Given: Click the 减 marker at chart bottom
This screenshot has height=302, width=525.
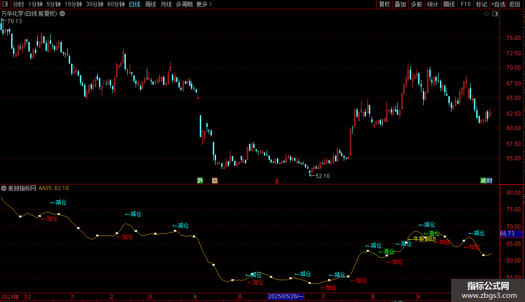Looking at the screenshot, I should click(483, 180).
